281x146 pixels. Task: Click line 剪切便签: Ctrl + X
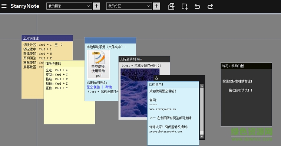[38, 58]
